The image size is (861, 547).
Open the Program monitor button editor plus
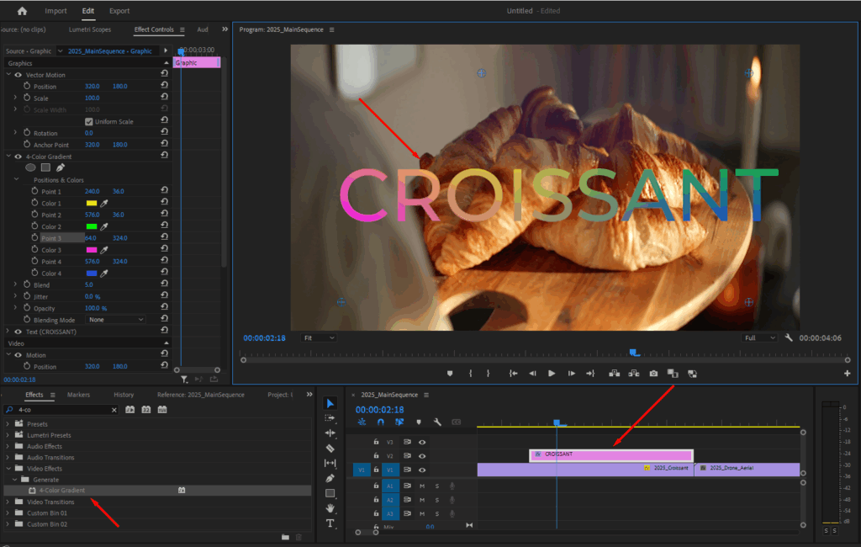click(x=847, y=374)
